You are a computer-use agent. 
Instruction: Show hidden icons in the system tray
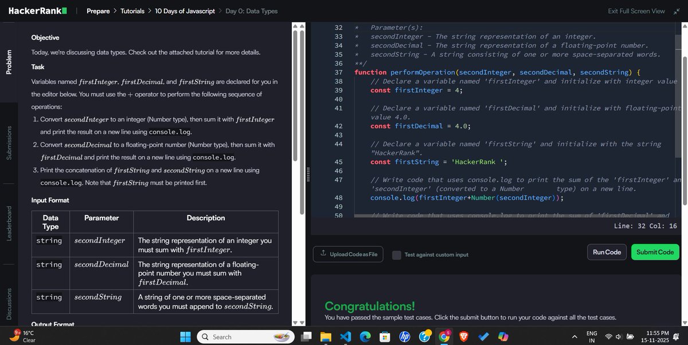574,336
